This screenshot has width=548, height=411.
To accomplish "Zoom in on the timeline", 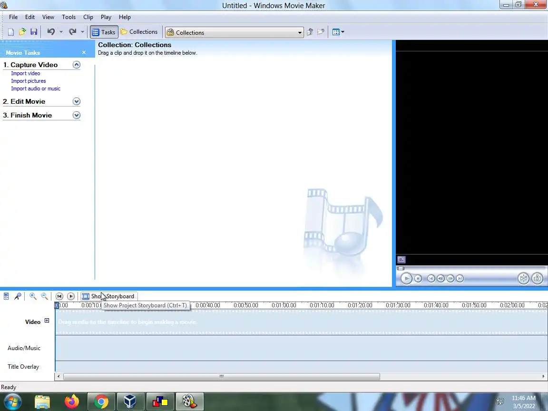I will click(33, 296).
